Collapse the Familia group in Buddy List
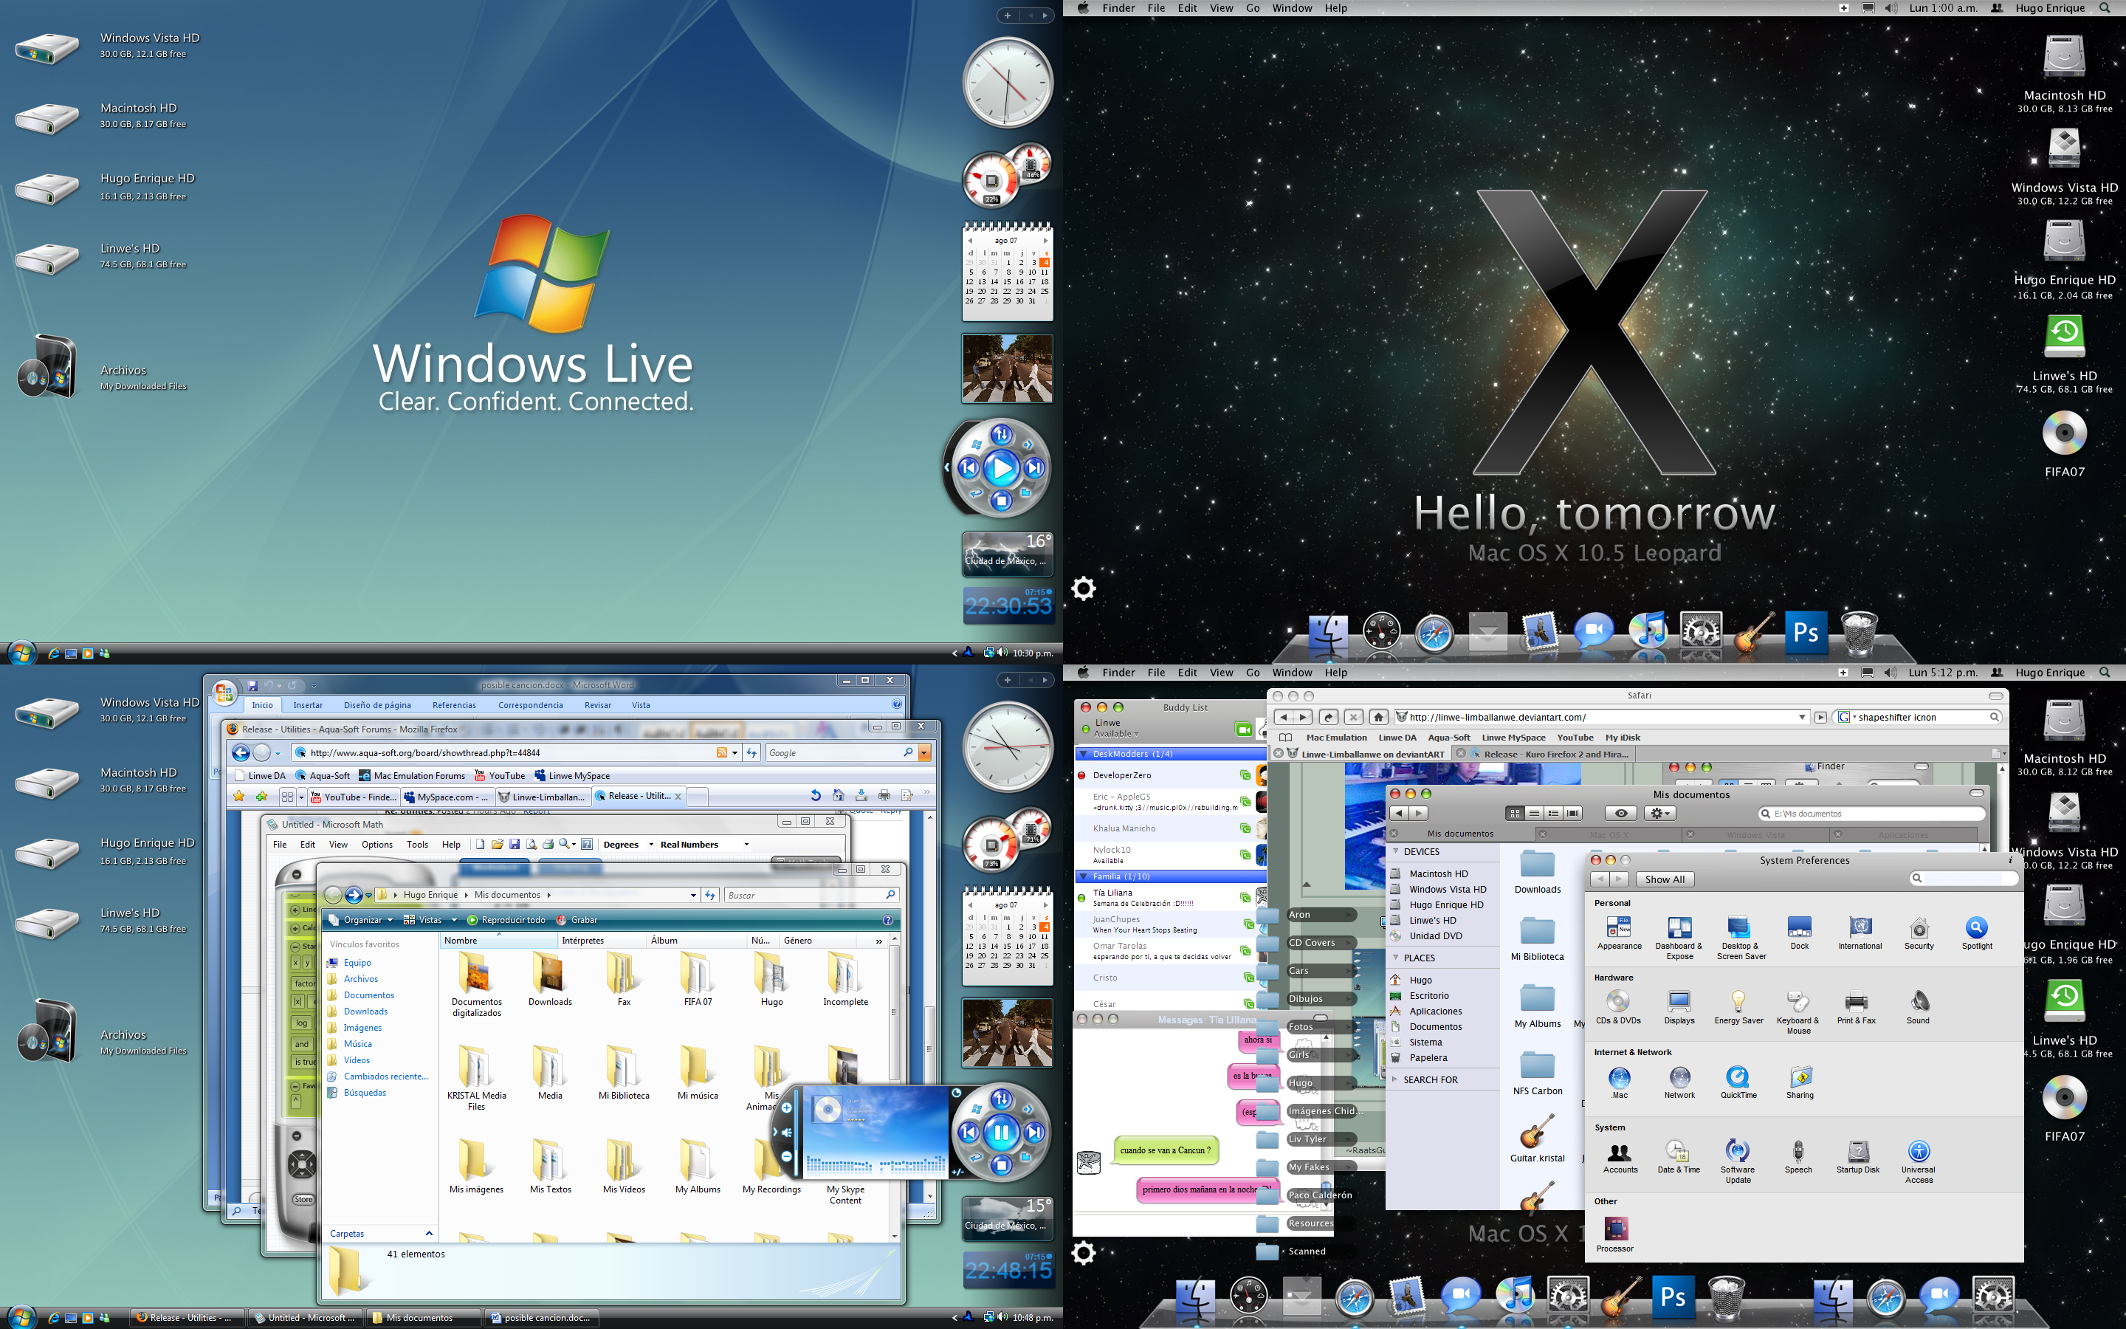This screenshot has width=2126, height=1329. [1083, 876]
